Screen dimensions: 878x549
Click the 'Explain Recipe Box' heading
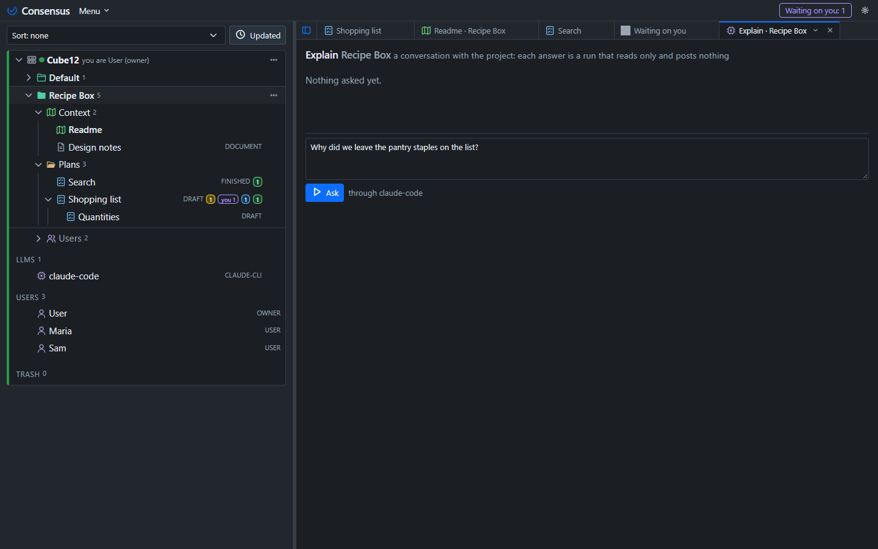pos(348,55)
